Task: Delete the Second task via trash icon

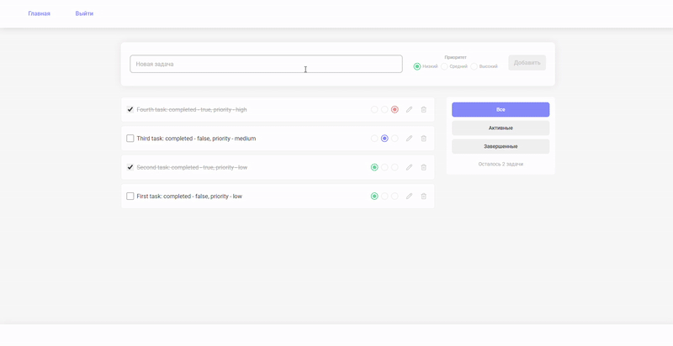Action: 424,167
